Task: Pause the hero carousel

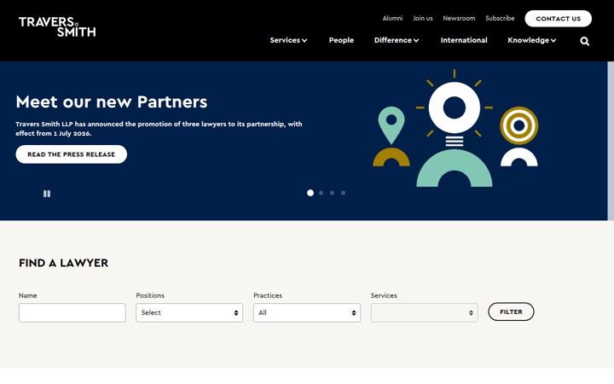Action: tap(47, 194)
